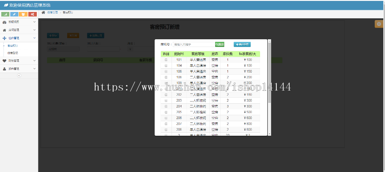Check the box for room 106
385x172 pixels.
[166, 72]
